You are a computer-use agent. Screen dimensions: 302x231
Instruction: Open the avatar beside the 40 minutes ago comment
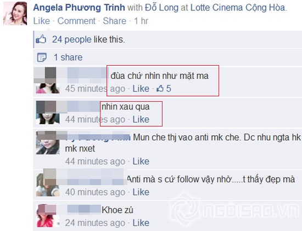pos(47,183)
